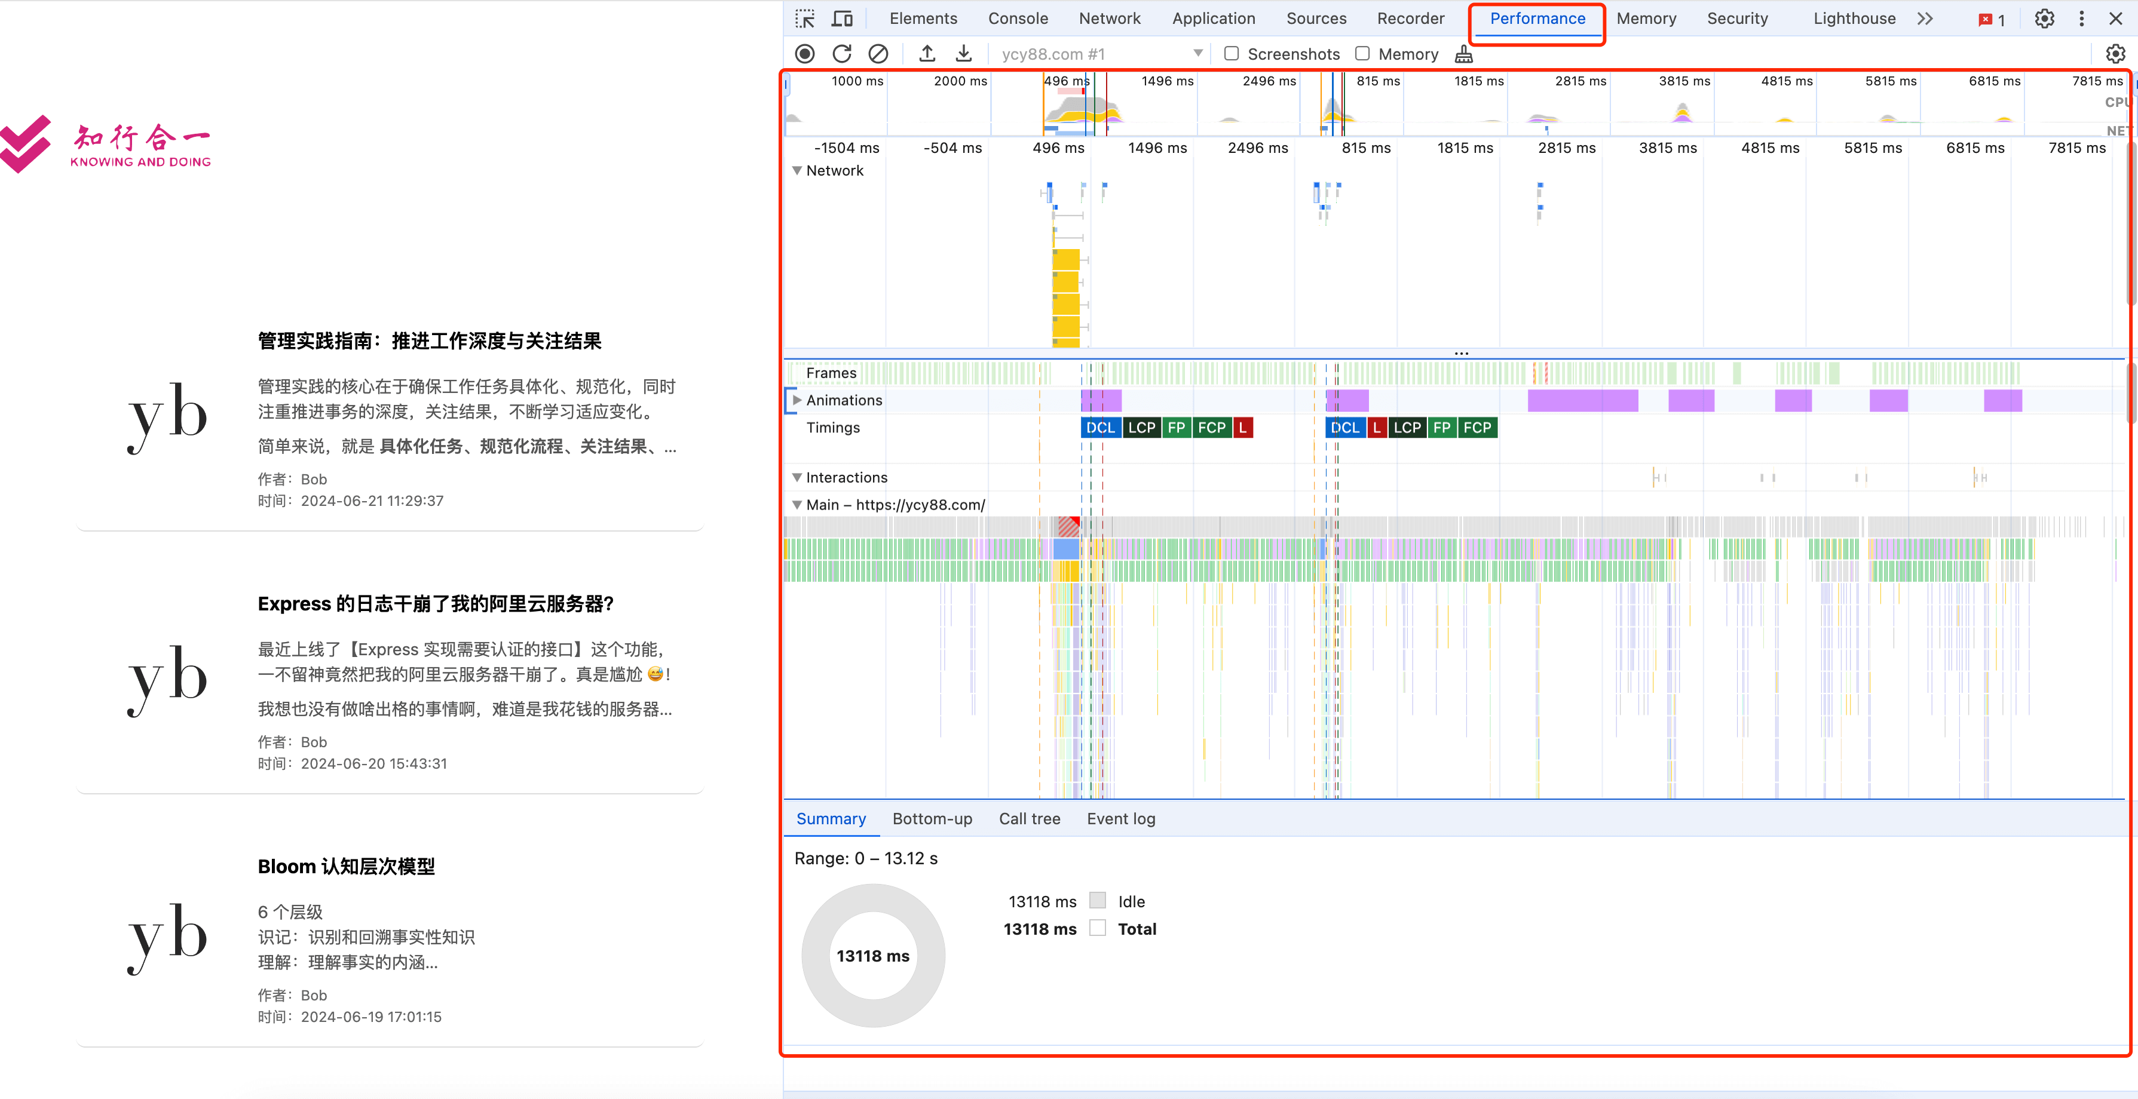Open the Express 的日志 article link
Viewport: 2138px width, 1099px height.
(435, 604)
